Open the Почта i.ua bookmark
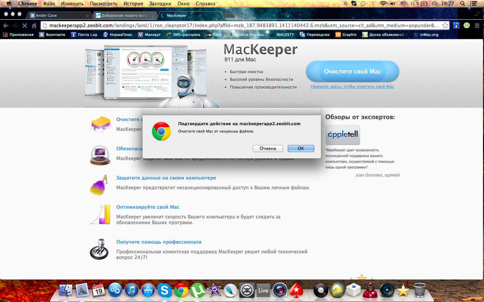The height and width of the screenshot is (302, 484). [x=84, y=35]
